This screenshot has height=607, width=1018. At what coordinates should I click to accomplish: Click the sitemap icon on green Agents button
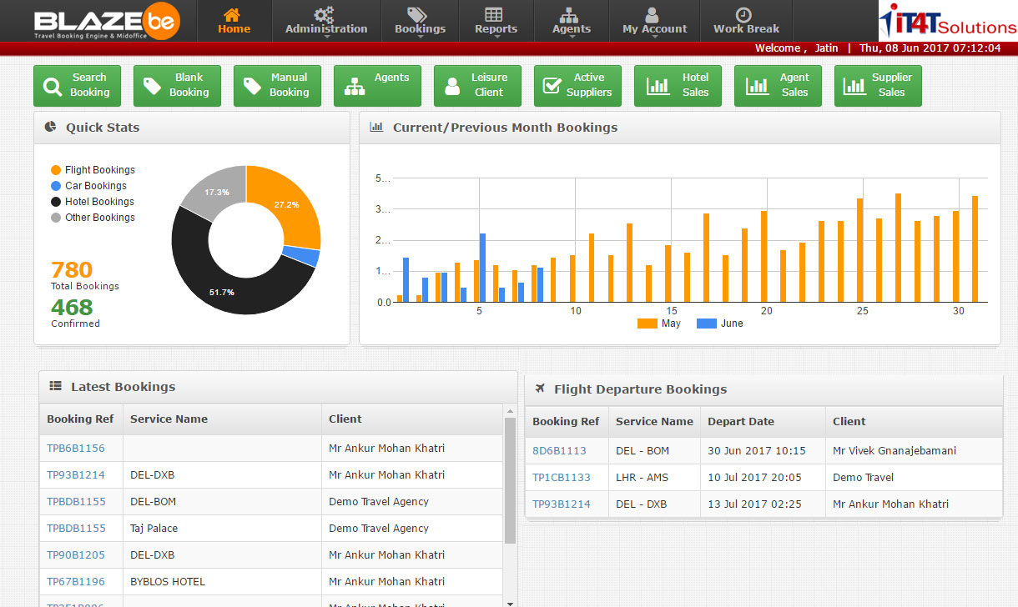(354, 86)
